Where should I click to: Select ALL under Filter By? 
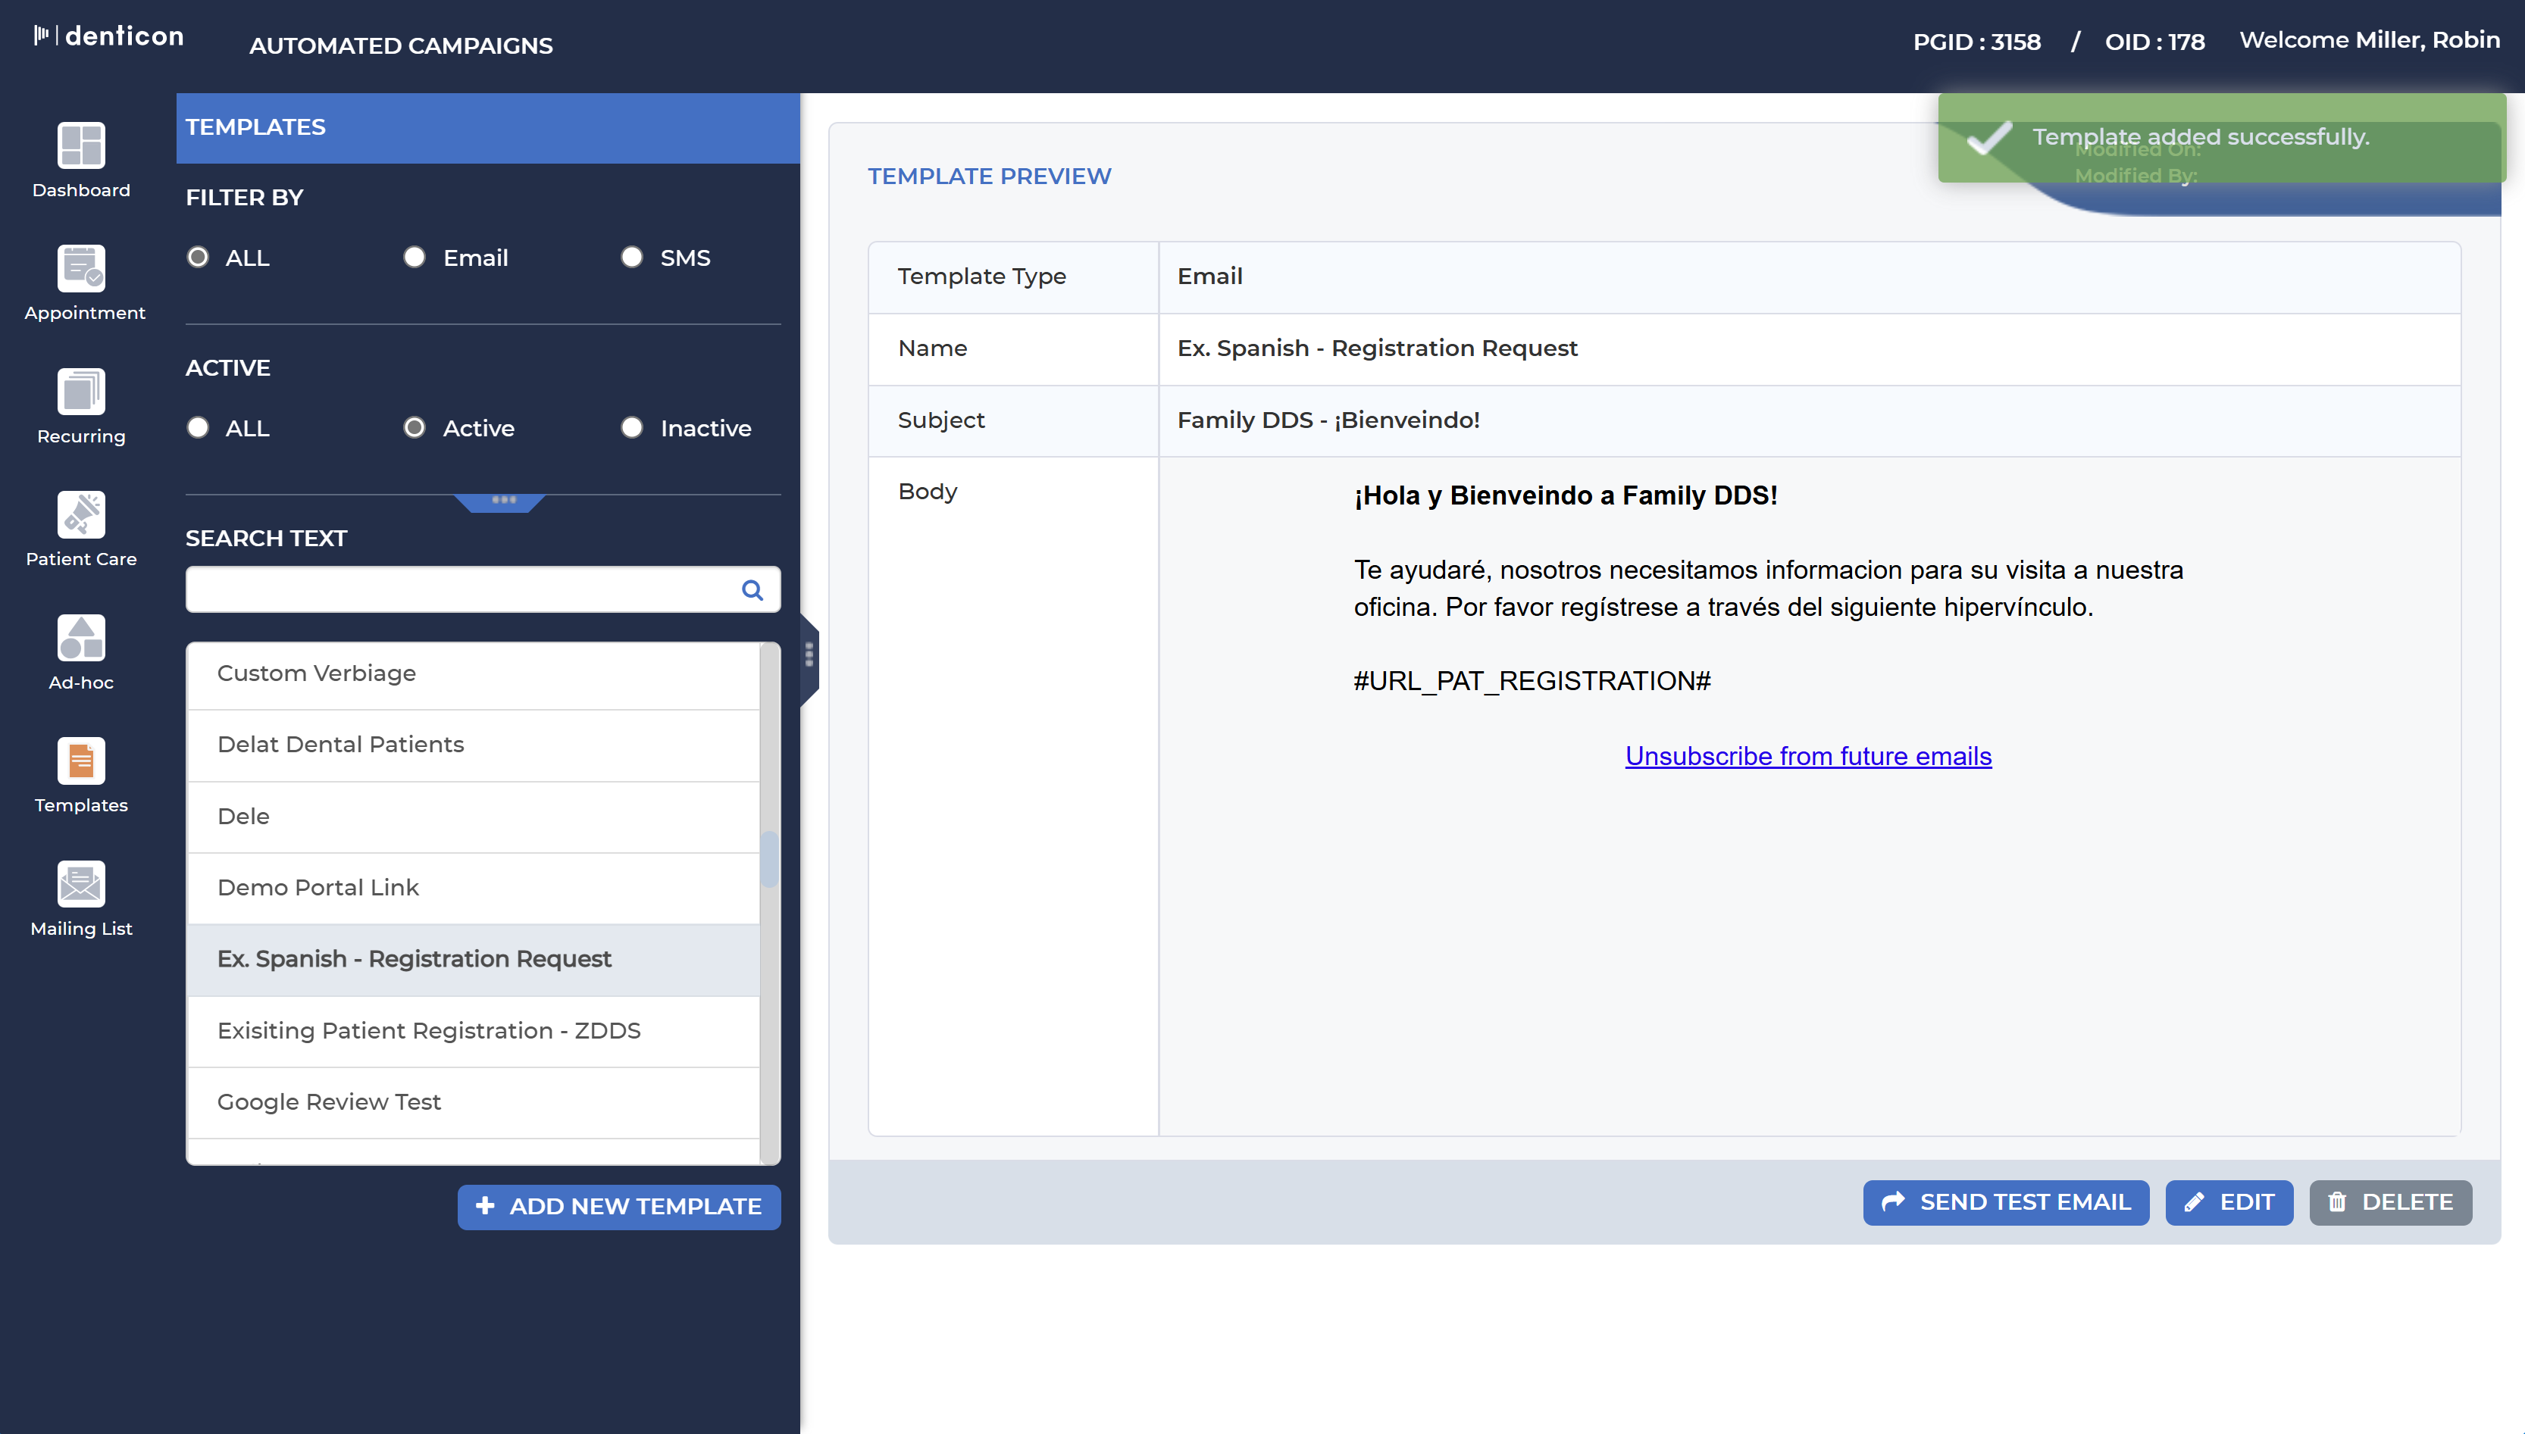pos(198,257)
